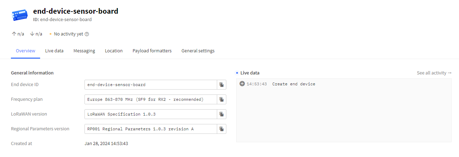
Task: Focus the Frequency plan field
Action: click(151, 99)
